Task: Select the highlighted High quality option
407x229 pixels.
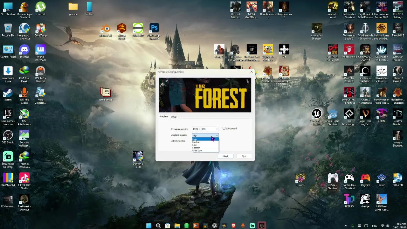Action: pos(205,139)
